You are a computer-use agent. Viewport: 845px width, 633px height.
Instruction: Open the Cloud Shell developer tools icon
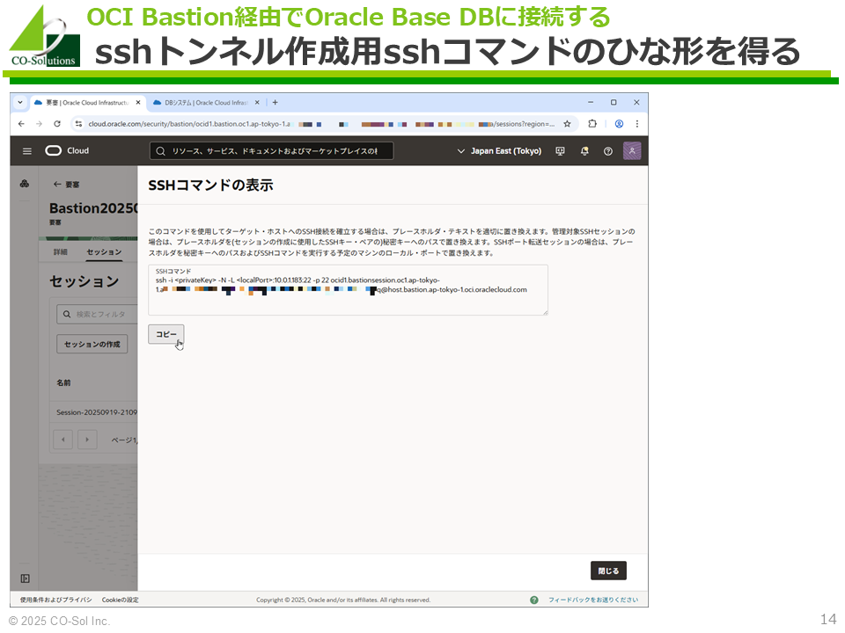(x=561, y=151)
